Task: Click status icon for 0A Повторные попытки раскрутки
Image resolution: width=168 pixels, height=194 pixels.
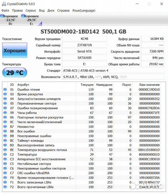Action: [5, 117]
